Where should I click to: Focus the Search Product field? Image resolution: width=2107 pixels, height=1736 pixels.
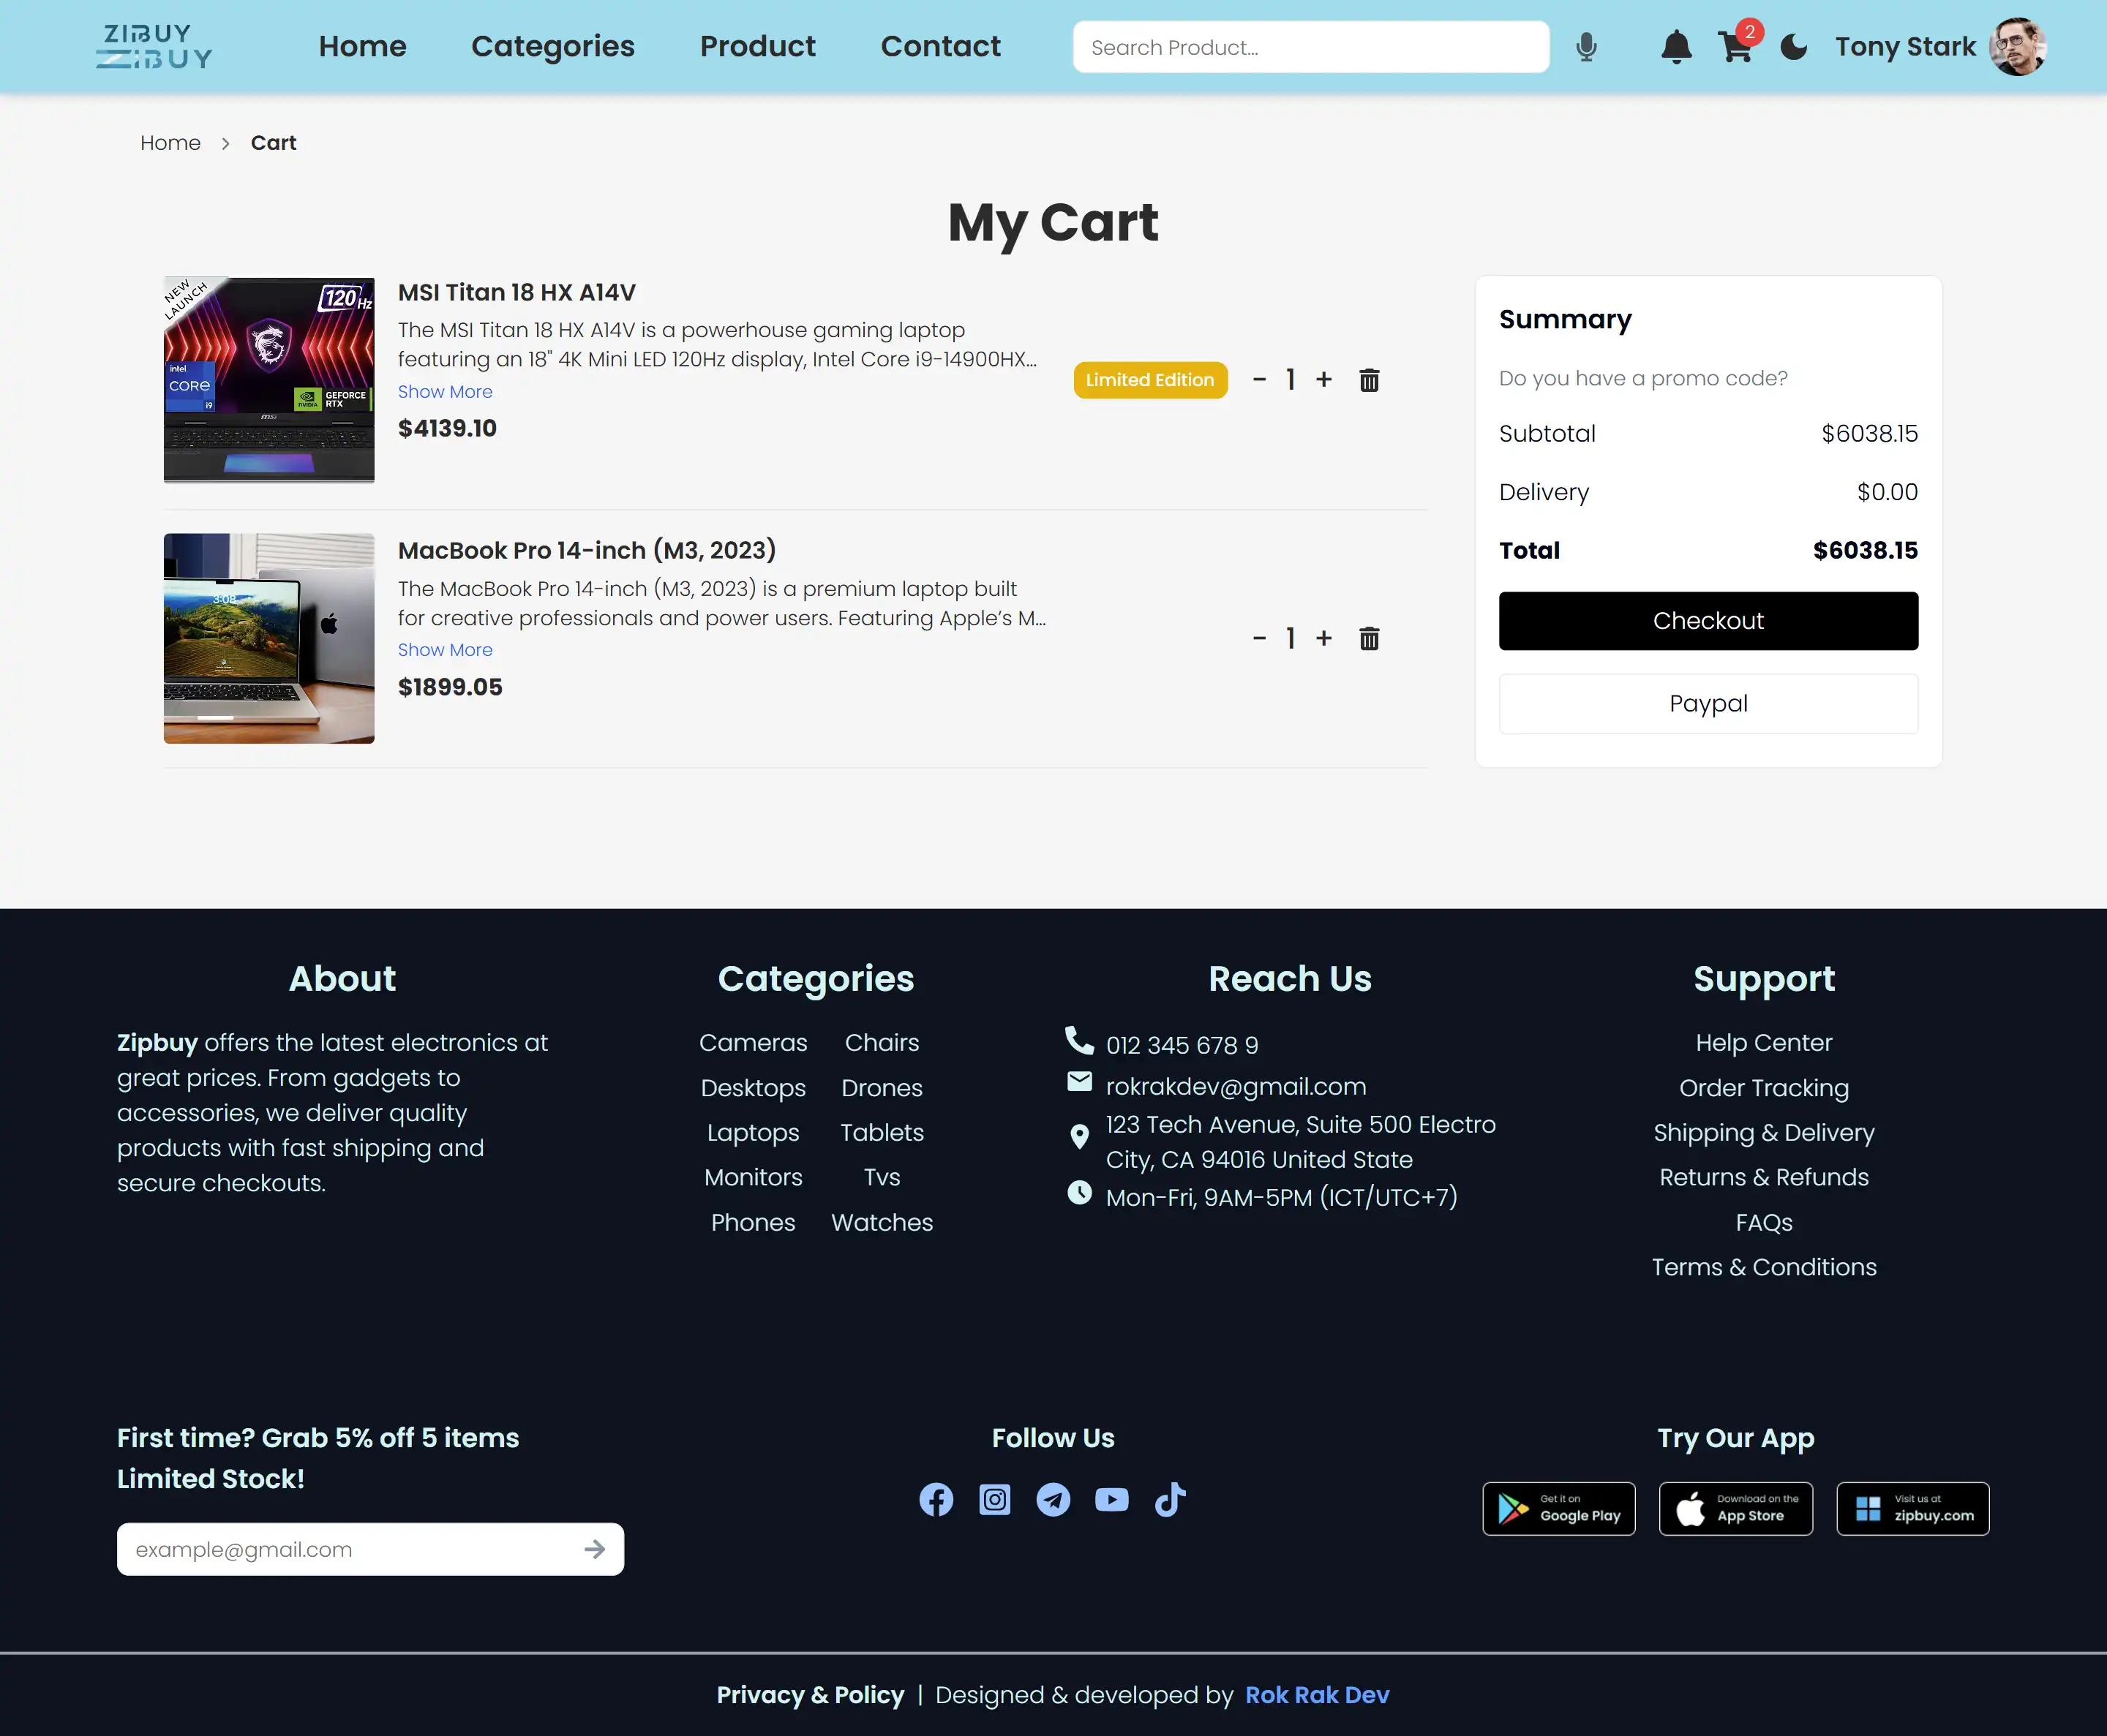tap(1310, 47)
